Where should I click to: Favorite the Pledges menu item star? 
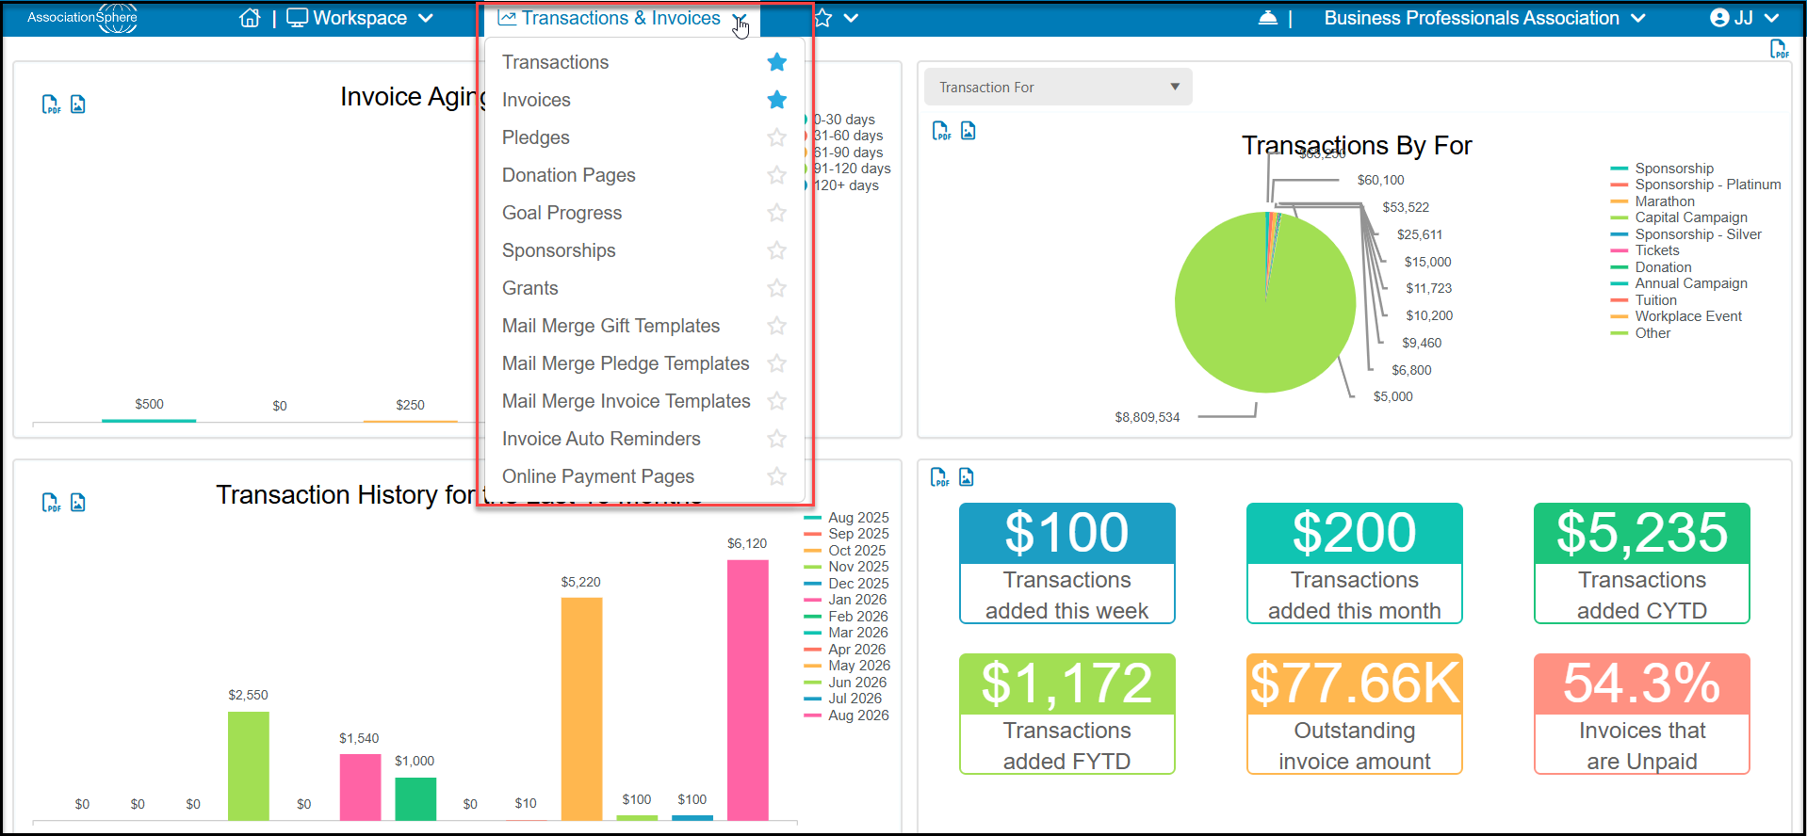coord(776,137)
